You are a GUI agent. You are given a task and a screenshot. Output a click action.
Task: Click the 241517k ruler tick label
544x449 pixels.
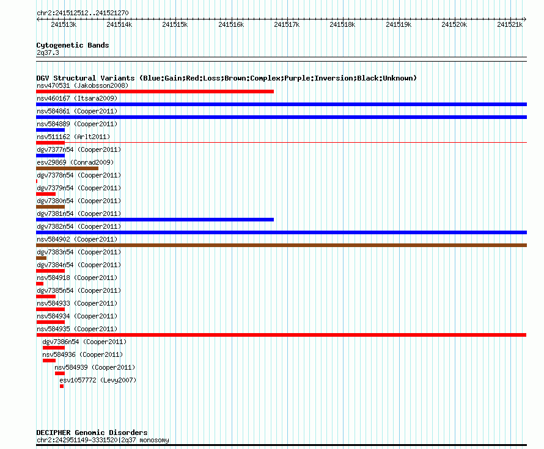coord(287,24)
